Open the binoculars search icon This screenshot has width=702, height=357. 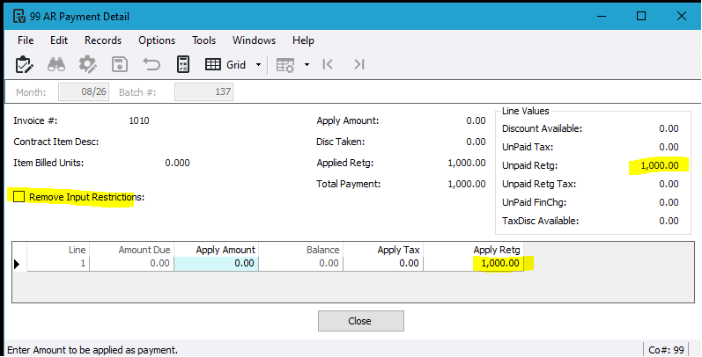coord(56,65)
